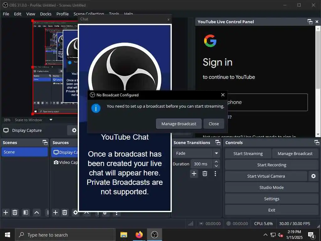The height and width of the screenshot is (241, 321).
Task: Select 'Scene' in the Scenes list
Action: point(24,152)
